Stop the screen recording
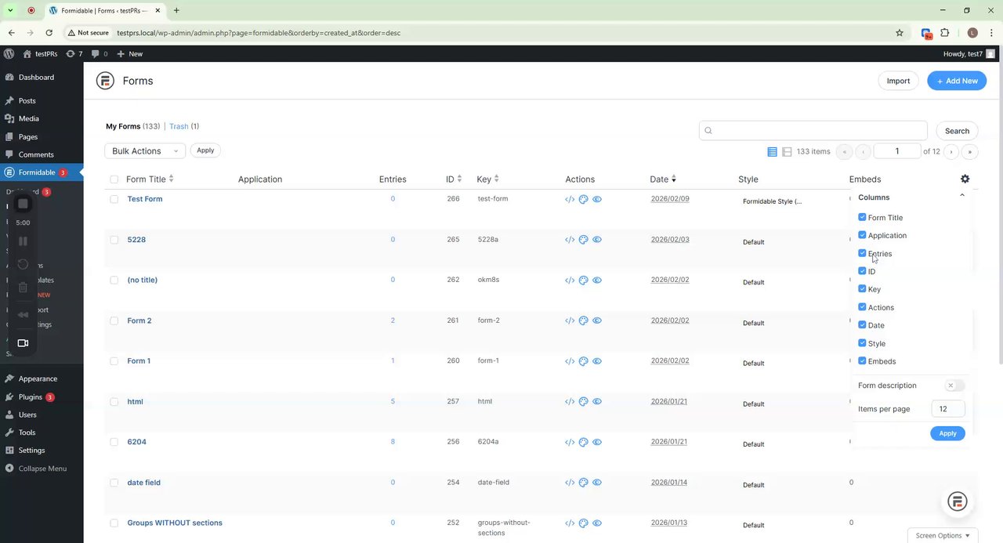Viewport: 1003px width, 543px height. point(23,204)
